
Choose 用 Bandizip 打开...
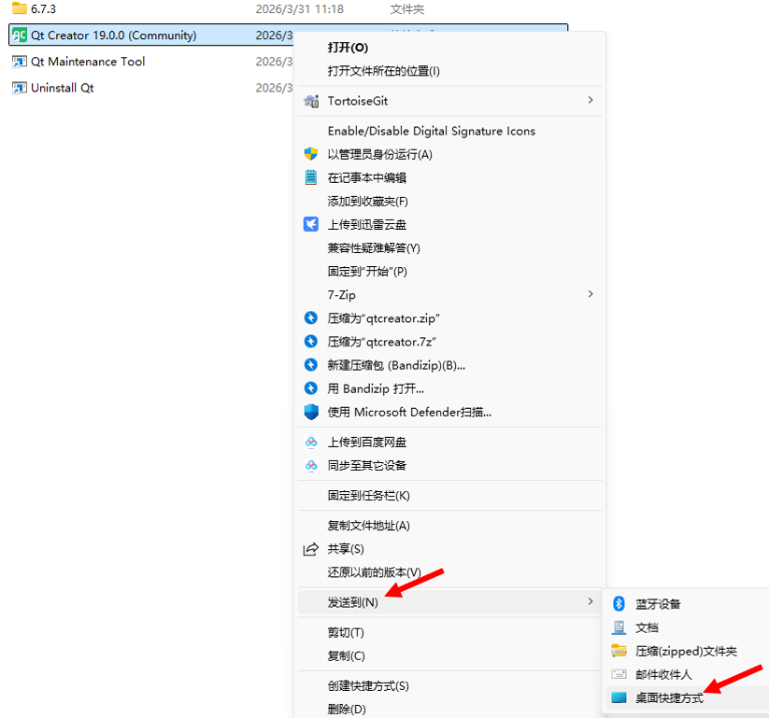(376, 388)
